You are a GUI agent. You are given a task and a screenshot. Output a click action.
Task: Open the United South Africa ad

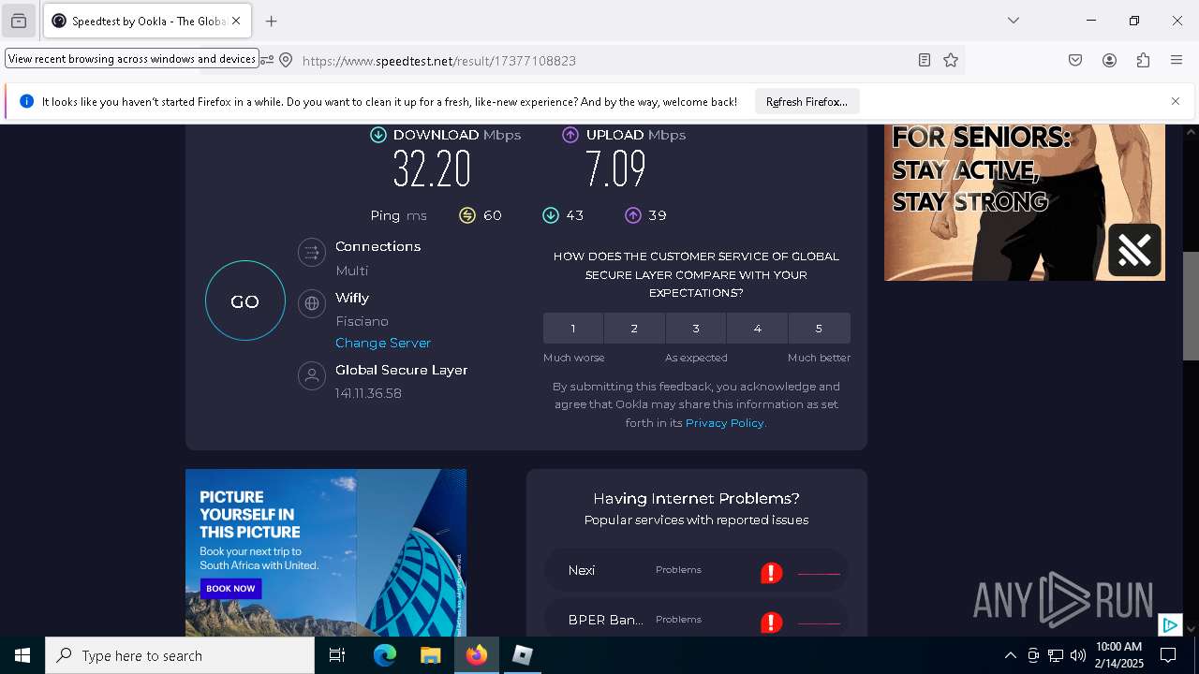(x=326, y=553)
